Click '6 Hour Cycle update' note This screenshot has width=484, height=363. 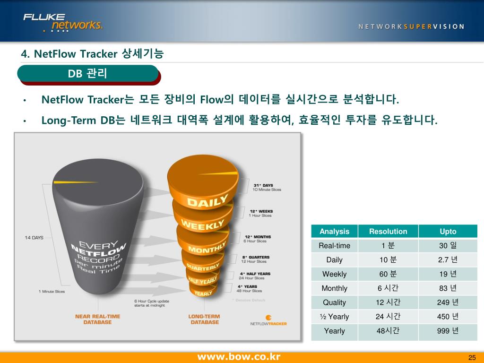point(152,303)
